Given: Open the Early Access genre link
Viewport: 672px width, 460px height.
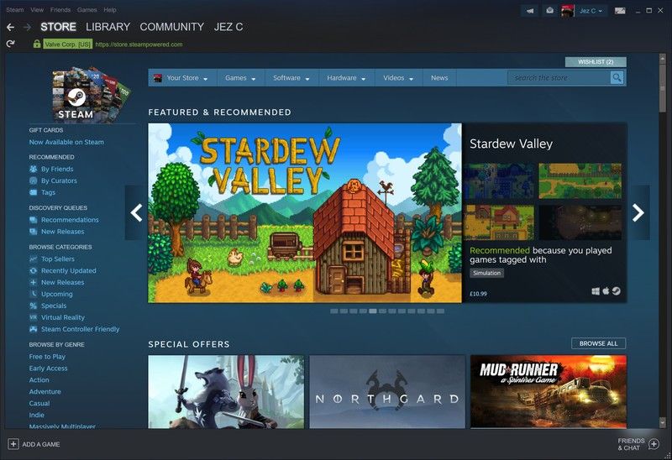Looking at the screenshot, I should tap(48, 368).
